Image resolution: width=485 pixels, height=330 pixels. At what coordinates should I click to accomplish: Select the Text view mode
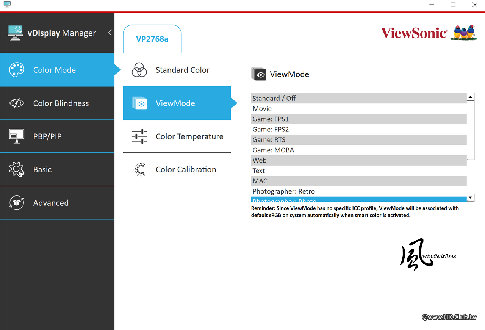tap(359, 170)
